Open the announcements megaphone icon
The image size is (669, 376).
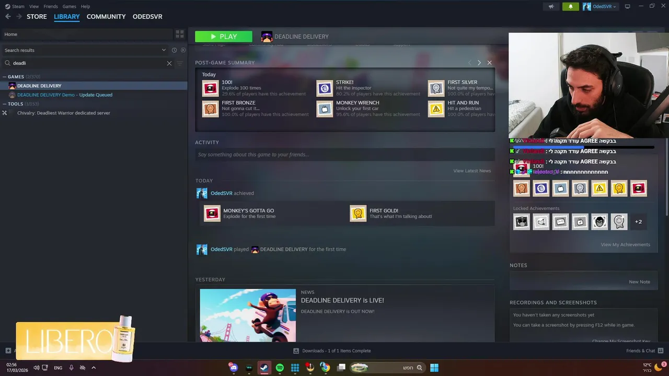coord(551,6)
